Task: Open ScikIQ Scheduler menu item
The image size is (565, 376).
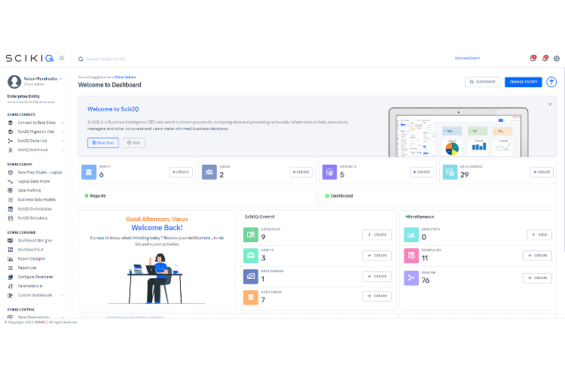Action: coord(33,218)
